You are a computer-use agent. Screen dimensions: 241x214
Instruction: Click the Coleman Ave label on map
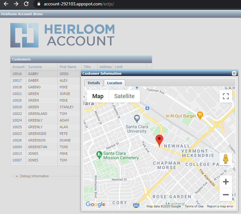click(155, 91)
